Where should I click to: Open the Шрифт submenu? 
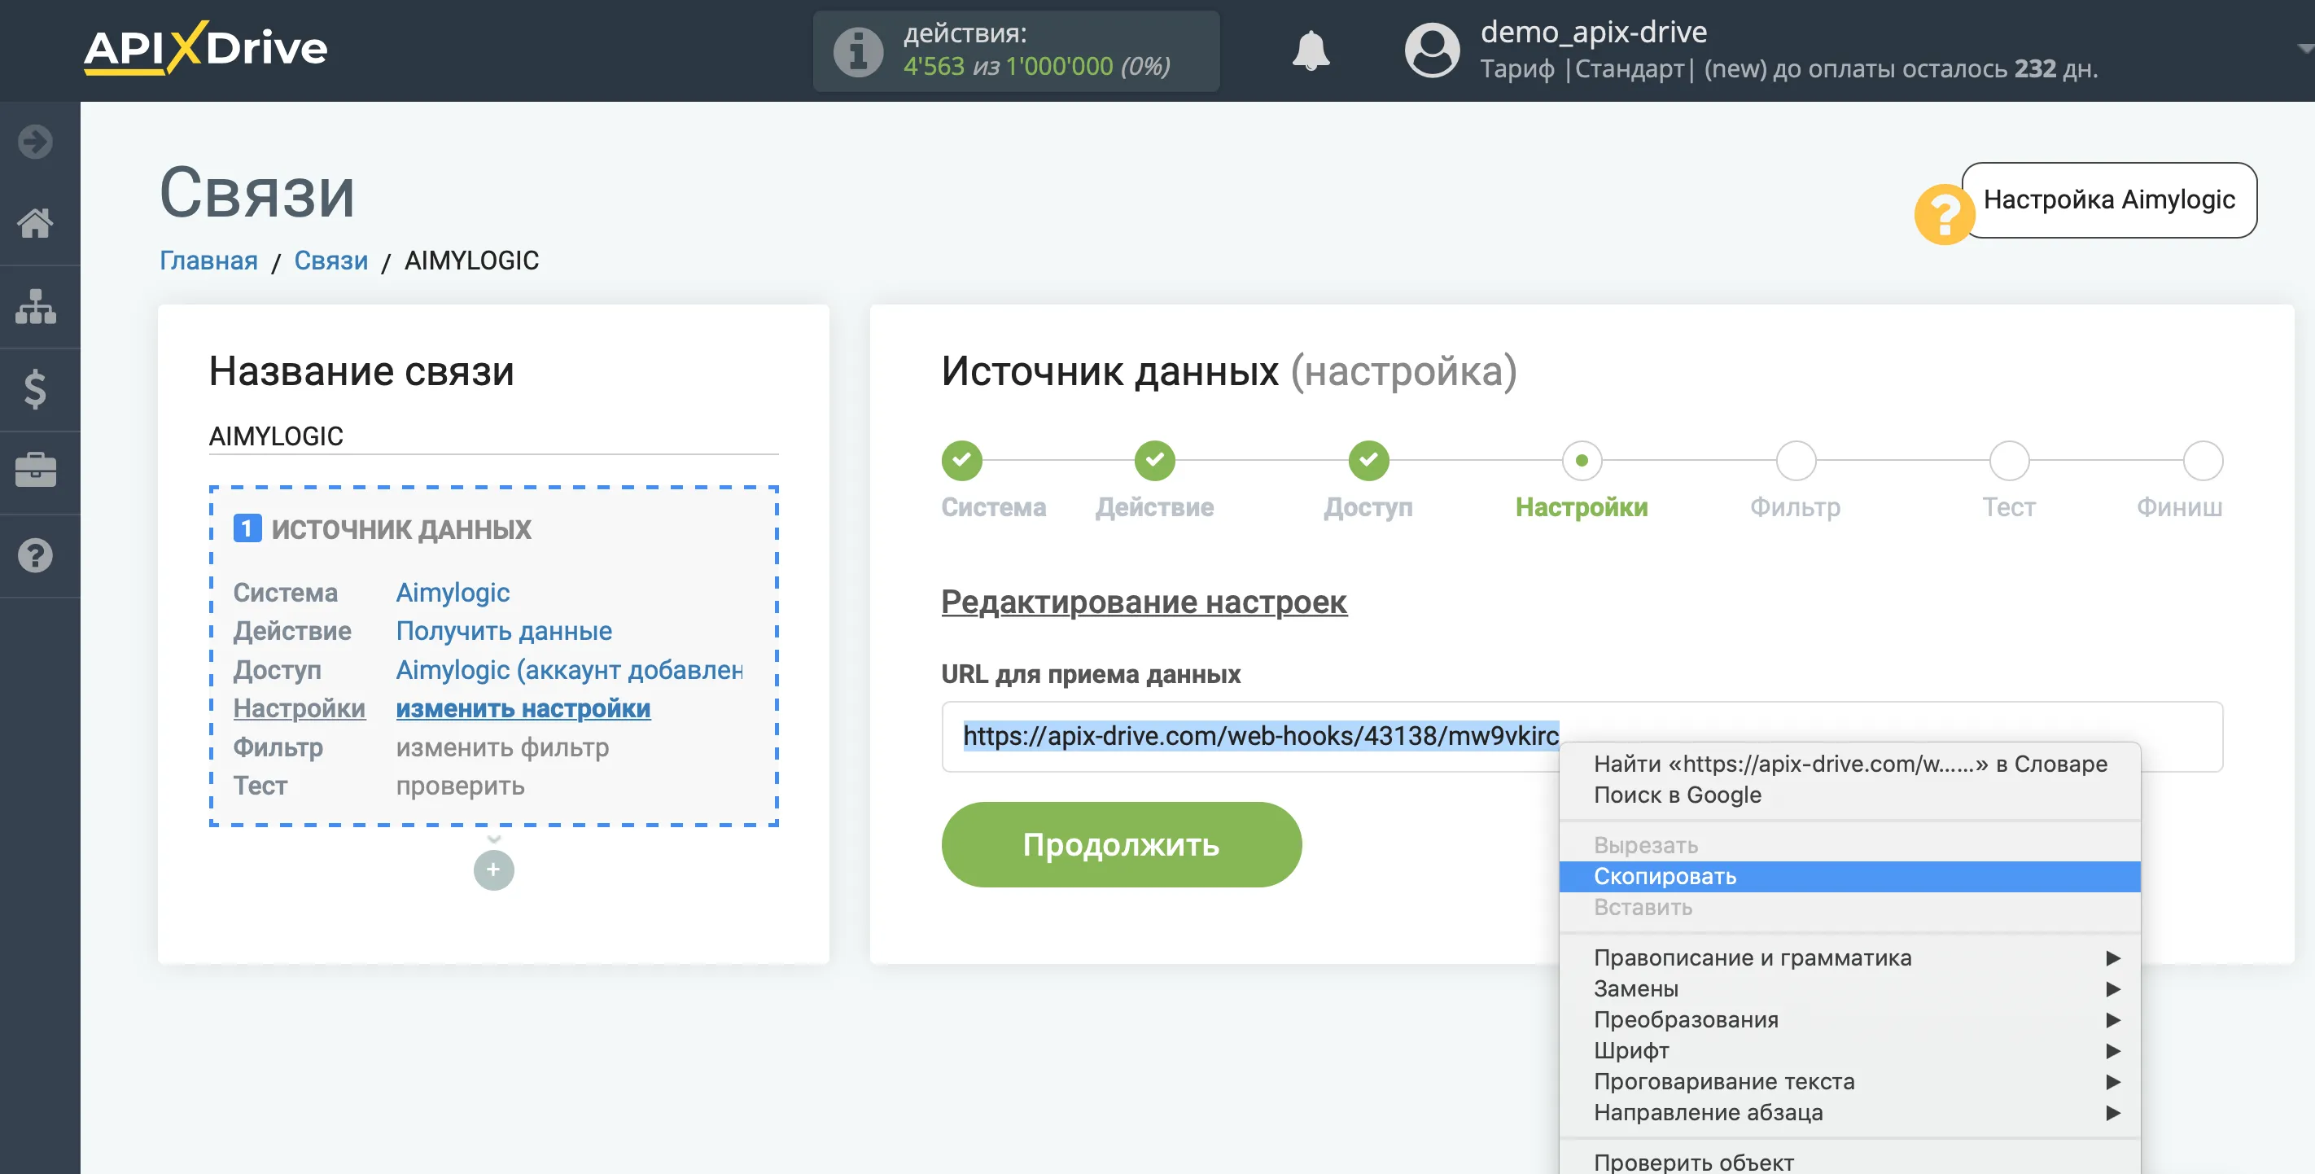pyautogui.click(x=1849, y=1050)
